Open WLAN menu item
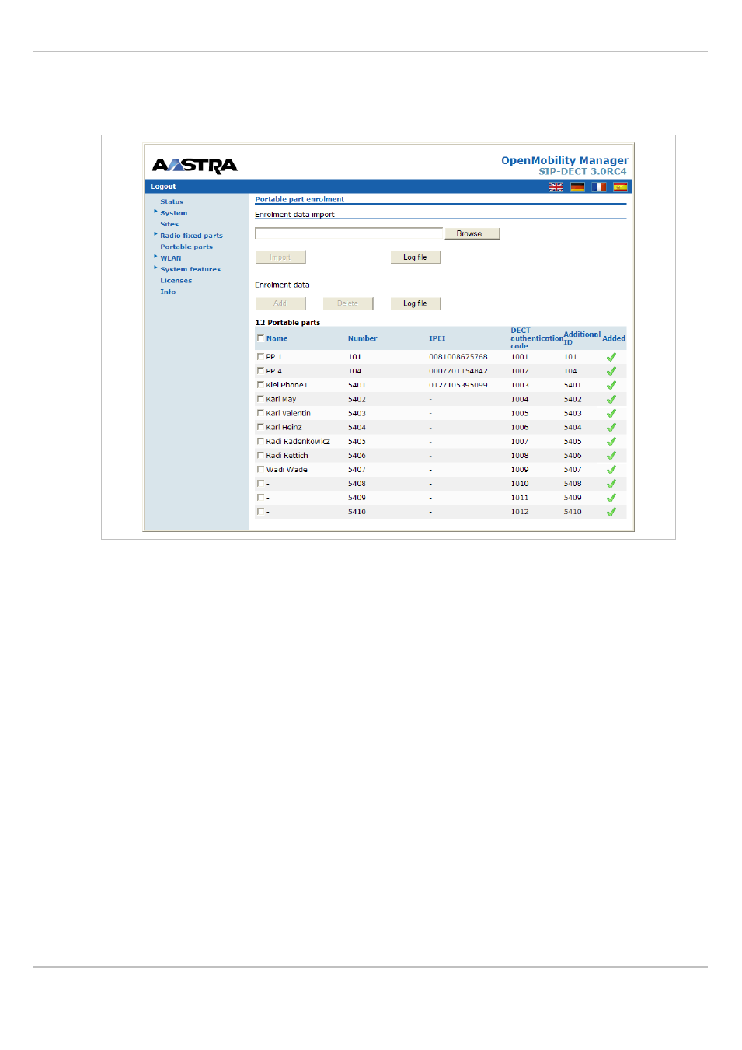This screenshot has width=742, height=1050. [x=171, y=258]
